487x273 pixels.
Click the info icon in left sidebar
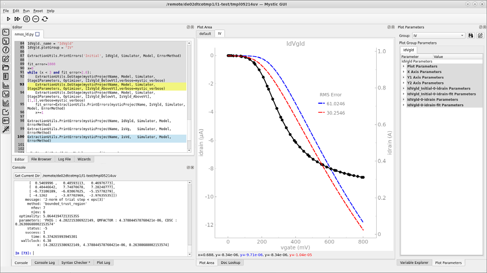click(6, 50)
